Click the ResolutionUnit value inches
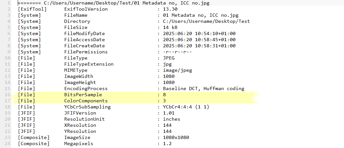This screenshot has height=148, width=344. (172, 119)
